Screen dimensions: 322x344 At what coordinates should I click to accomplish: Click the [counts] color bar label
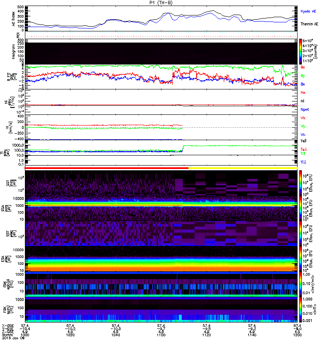tap(316, 52)
